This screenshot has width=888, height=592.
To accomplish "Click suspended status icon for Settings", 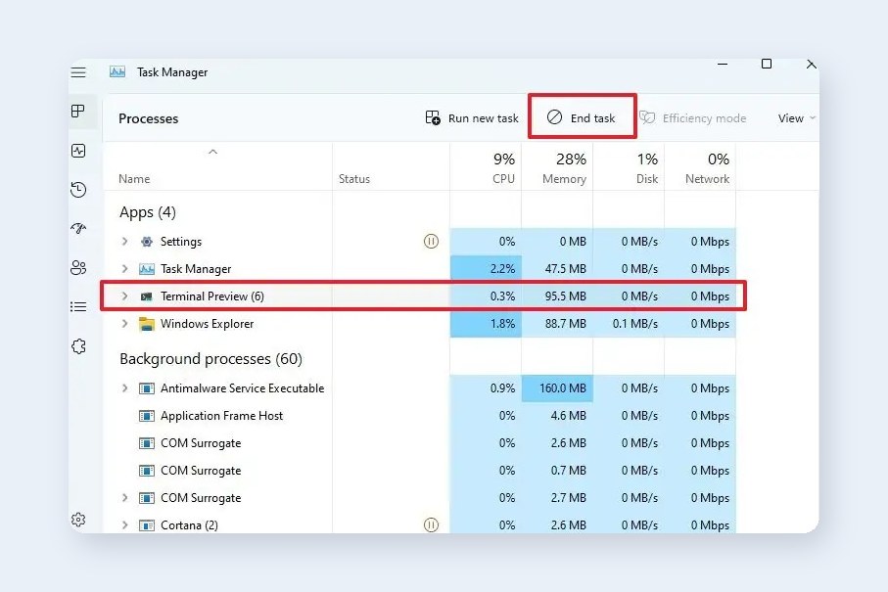I will pyautogui.click(x=431, y=242).
